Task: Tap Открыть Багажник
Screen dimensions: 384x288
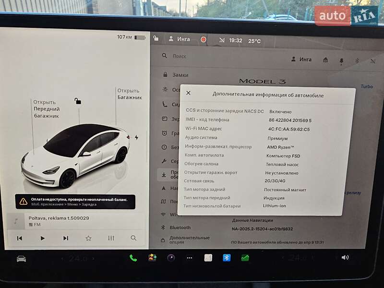Action: tap(130, 94)
